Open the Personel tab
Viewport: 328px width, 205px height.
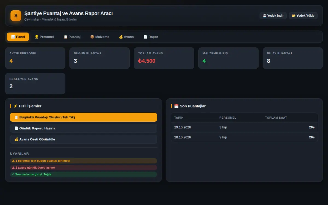click(x=44, y=37)
